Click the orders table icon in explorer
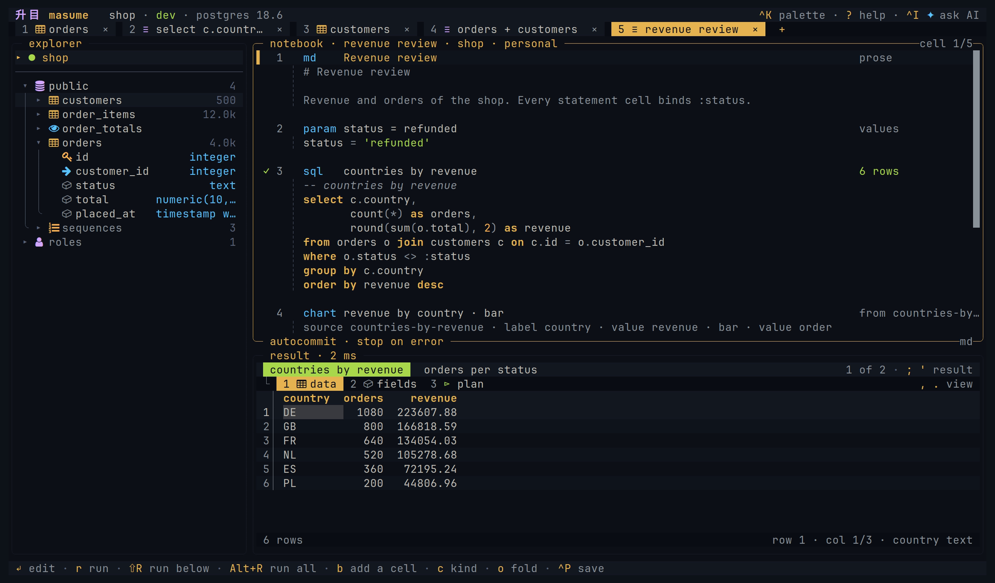The width and height of the screenshot is (995, 583). tap(54, 143)
